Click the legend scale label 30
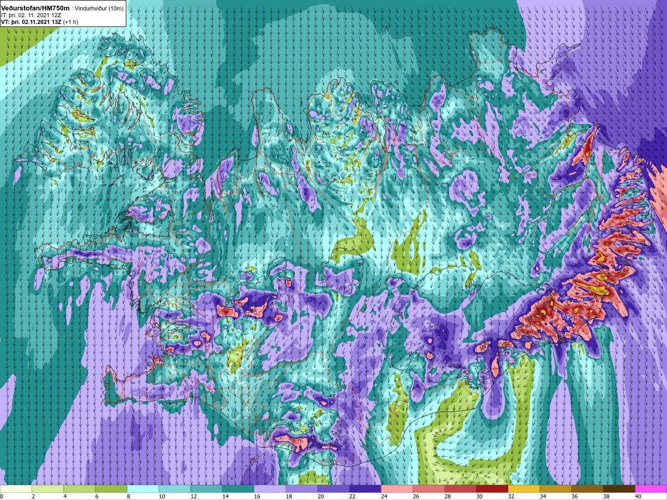The height and width of the screenshot is (500, 667). tap(480, 496)
